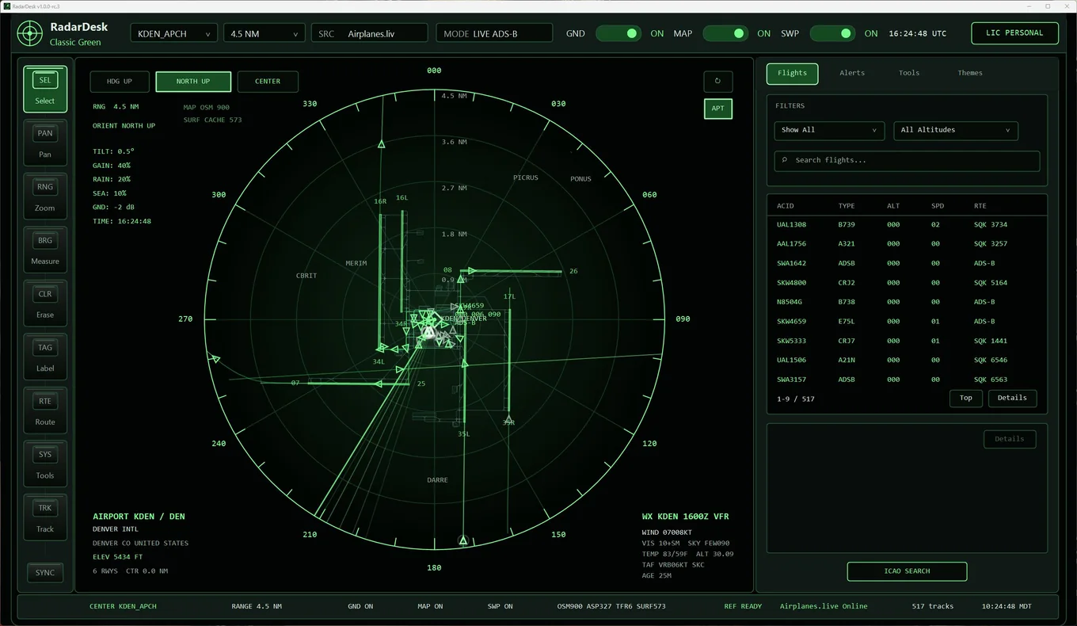Screen dimensions: 1077x626
Task: Click the RTE column header
Action: click(980, 206)
